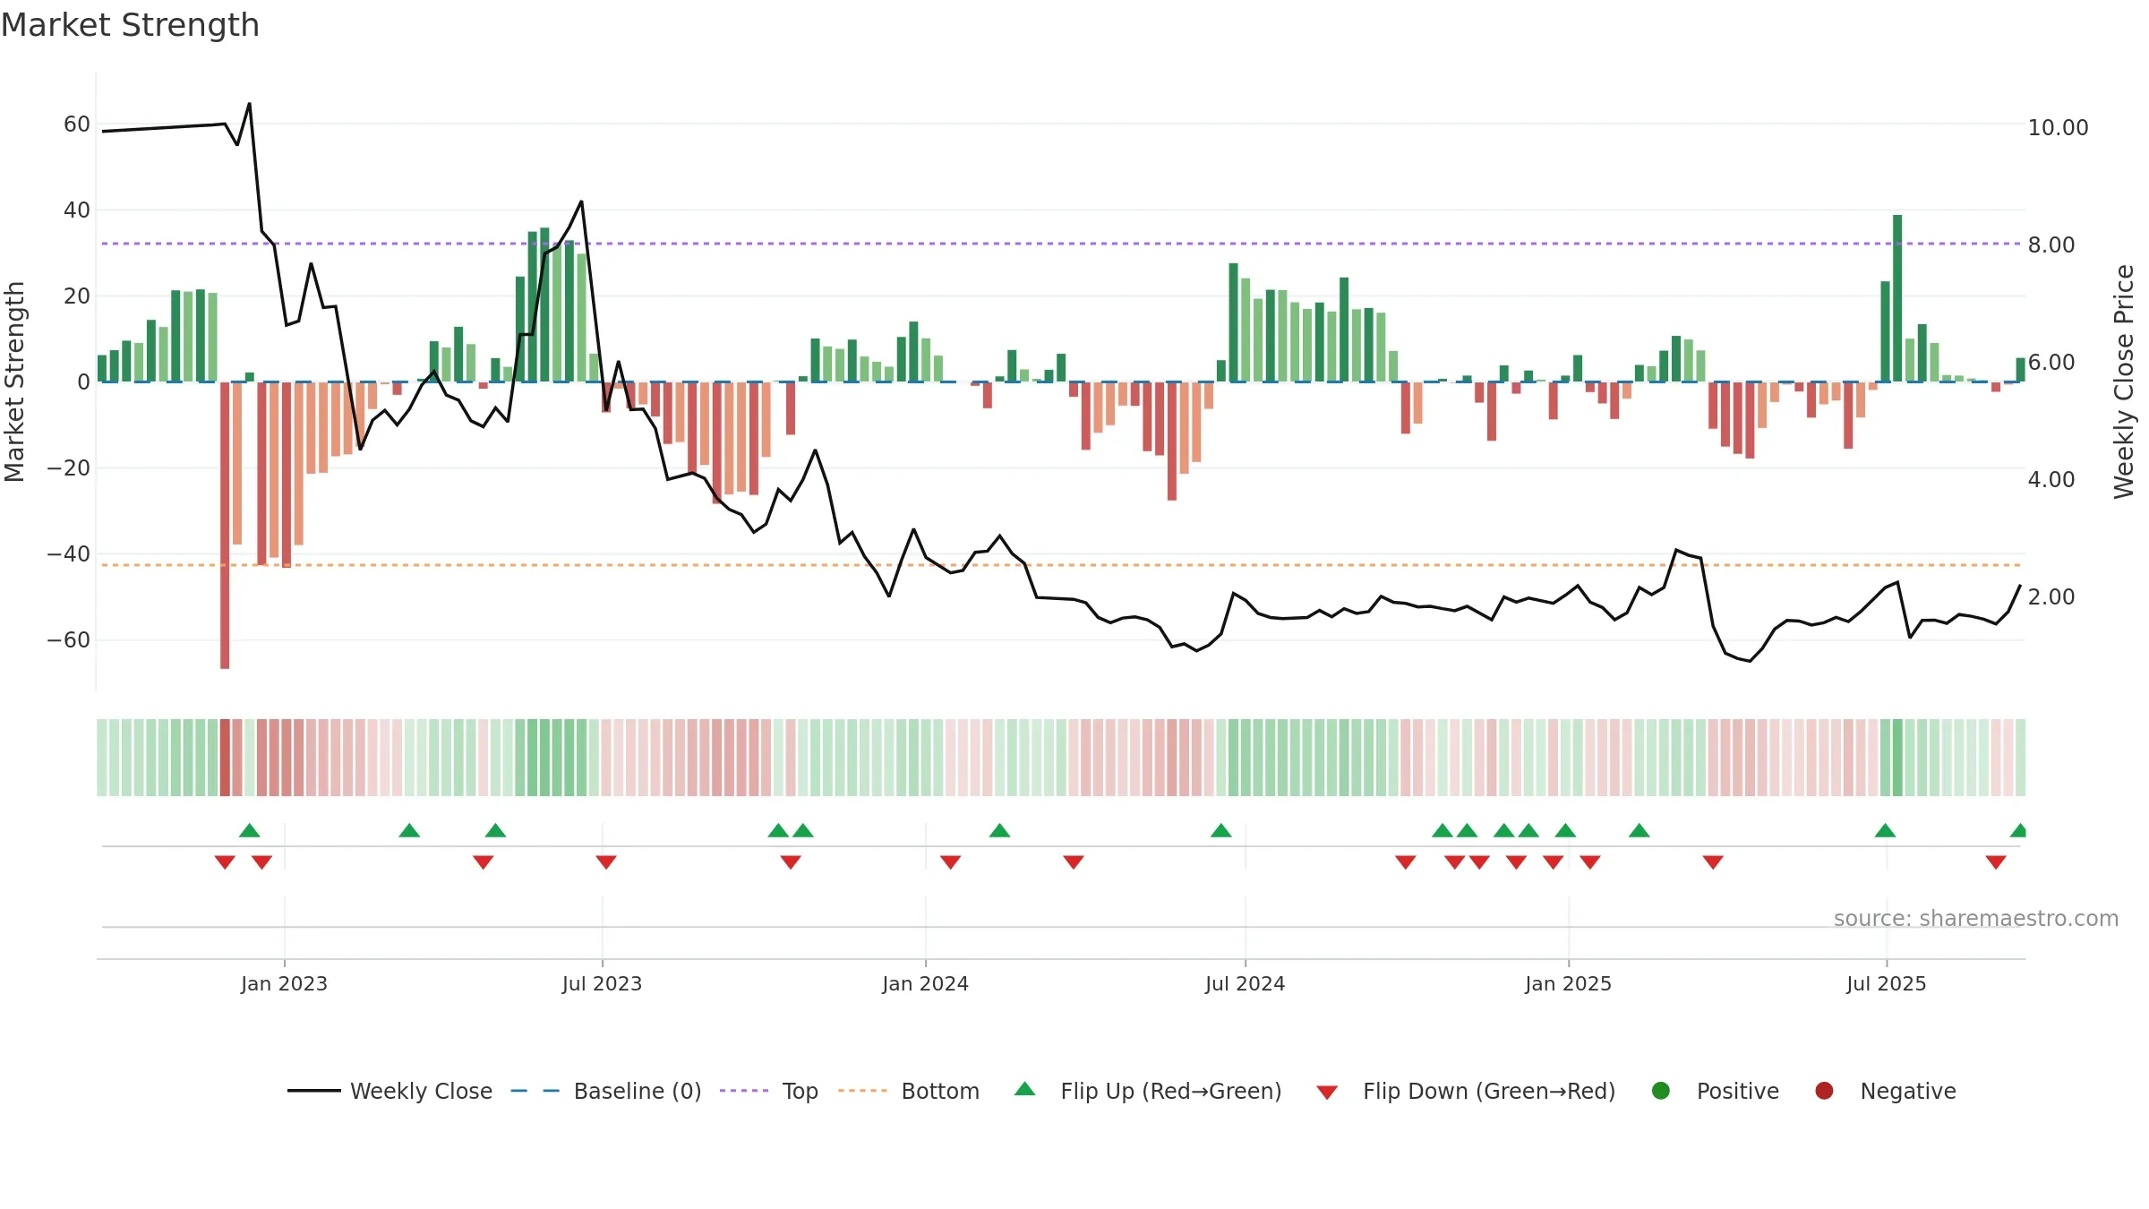2149x1209 pixels.
Task: Click the −60 strength axis label
Action: (x=69, y=640)
